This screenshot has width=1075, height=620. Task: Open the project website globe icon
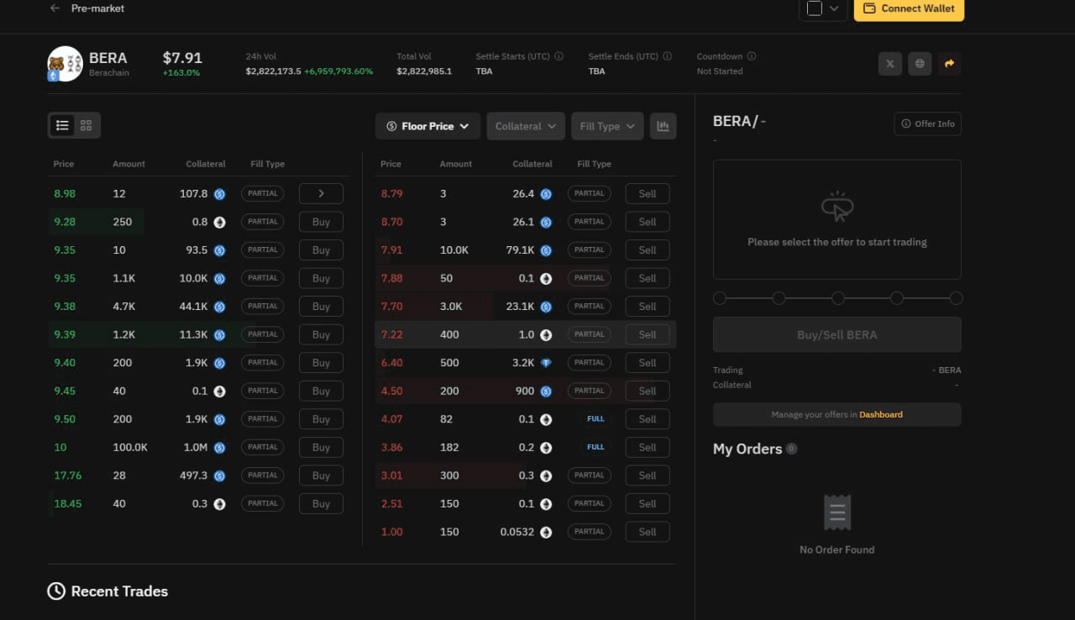[x=920, y=63]
